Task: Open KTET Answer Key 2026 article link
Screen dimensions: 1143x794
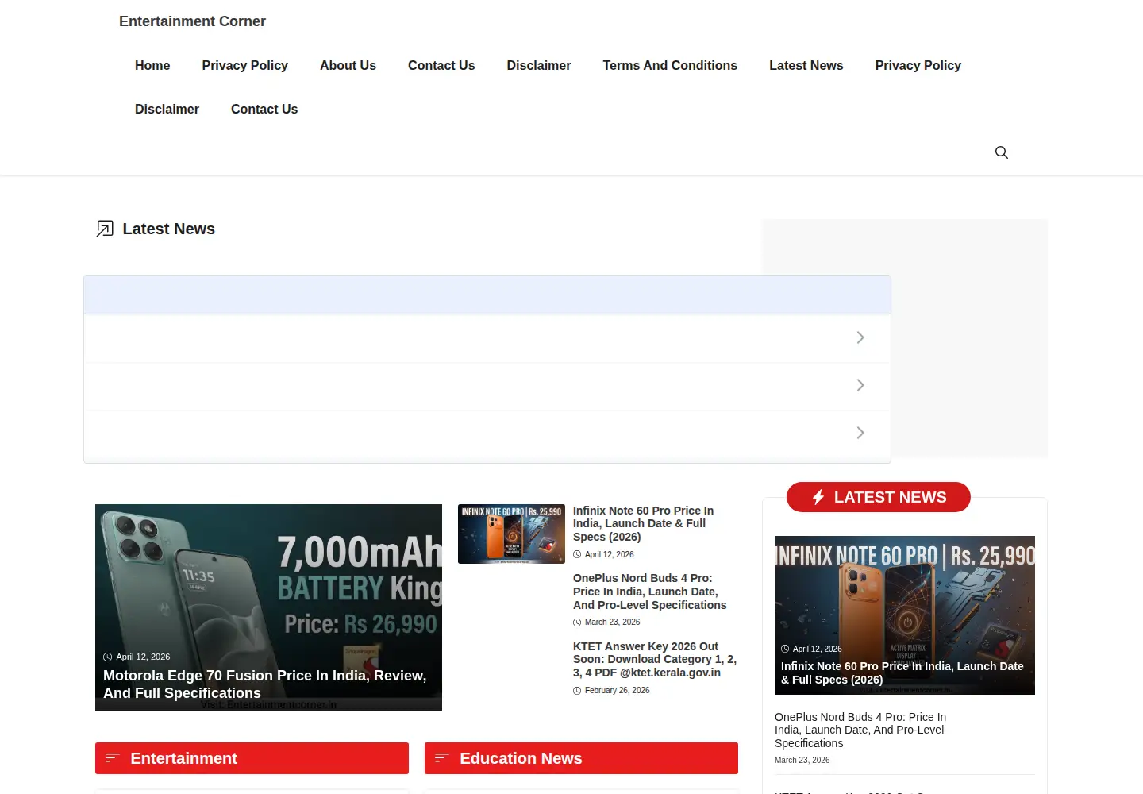Action: point(655,659)
